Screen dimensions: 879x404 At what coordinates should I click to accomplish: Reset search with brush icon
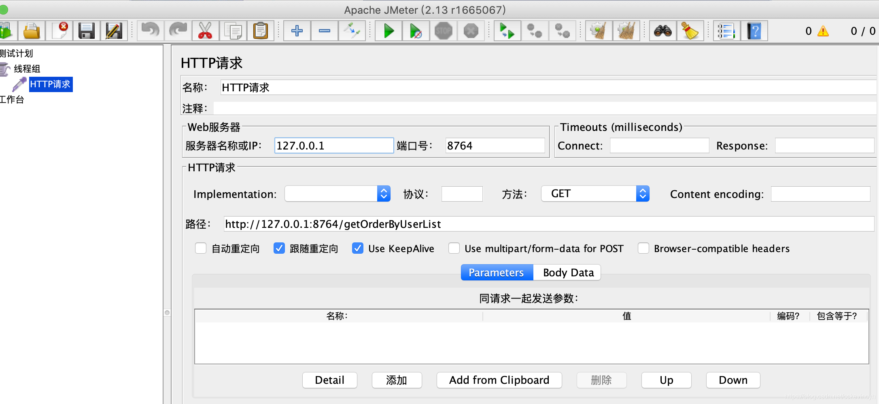pyautogui.click(x=690, y=31)
